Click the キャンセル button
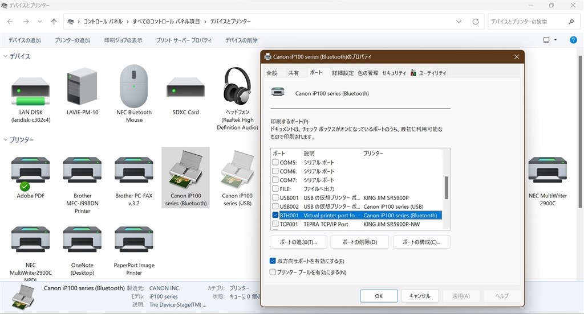This screenshot has width=584, height=314. [x=420, y=296]
